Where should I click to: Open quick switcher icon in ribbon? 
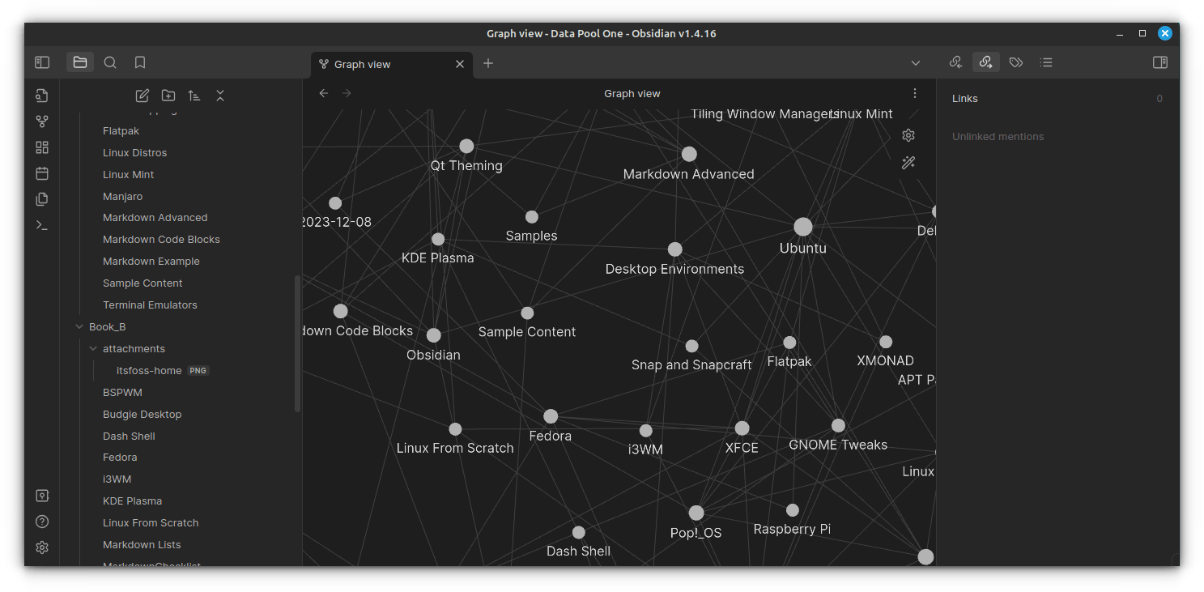[x=42, y=96]
